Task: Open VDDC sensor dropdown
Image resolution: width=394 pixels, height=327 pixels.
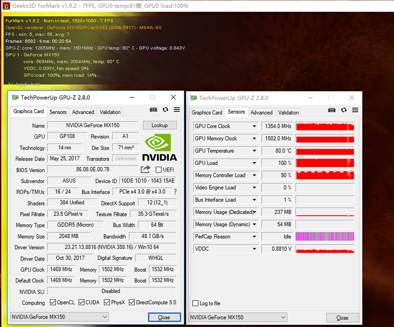Action: (x=254, y=249)
